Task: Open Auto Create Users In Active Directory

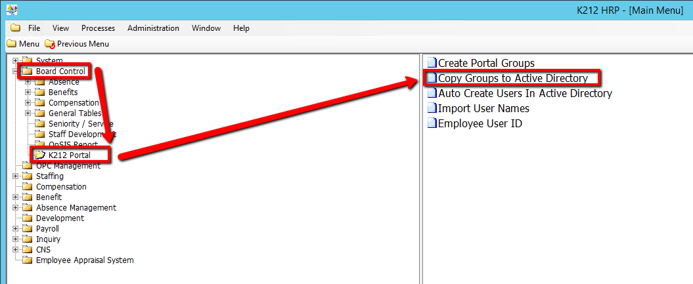Action: (x=524, y=93)
